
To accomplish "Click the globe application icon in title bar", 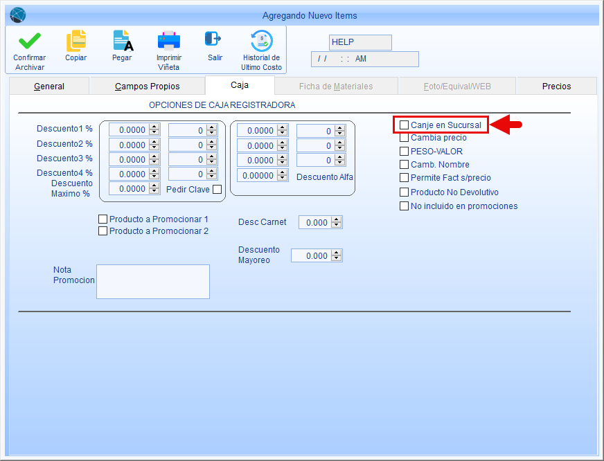I will (18, 15).
